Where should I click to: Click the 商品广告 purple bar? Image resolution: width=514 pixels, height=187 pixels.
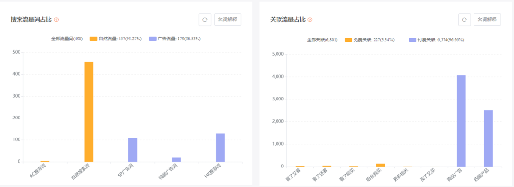pyautogui.click(x=461, y=121)
